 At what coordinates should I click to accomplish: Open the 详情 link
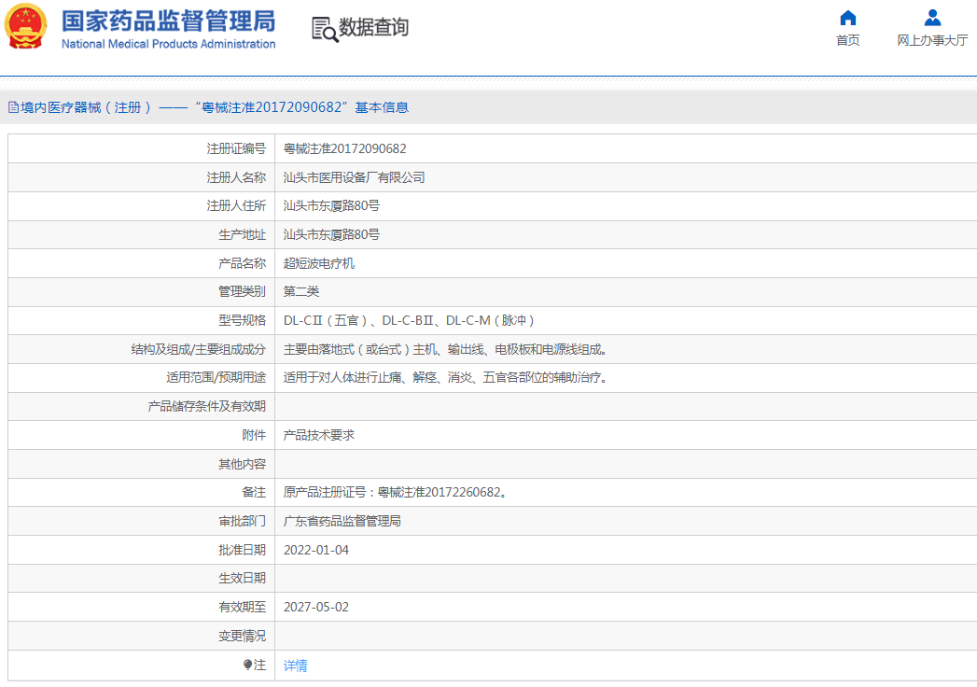pos(295,666)
